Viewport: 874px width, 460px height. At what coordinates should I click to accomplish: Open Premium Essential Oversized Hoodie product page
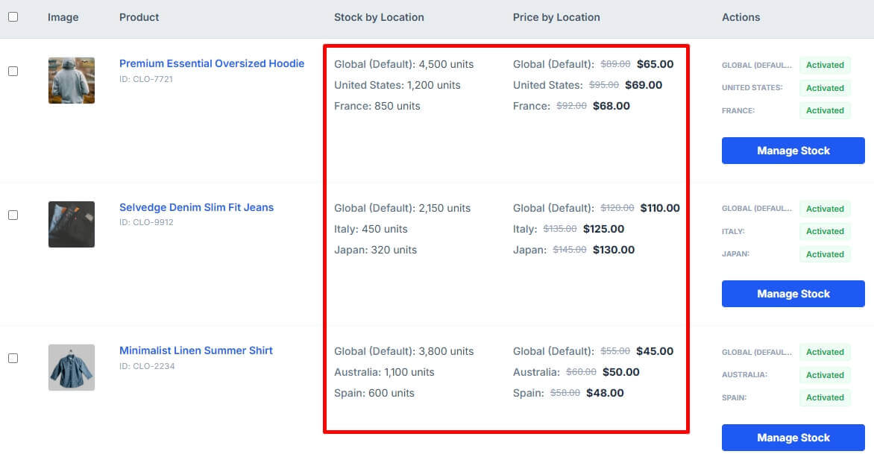click(211, 63)
